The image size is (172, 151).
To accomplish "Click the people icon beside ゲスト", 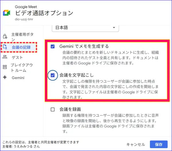I will [x=5, y=57].
